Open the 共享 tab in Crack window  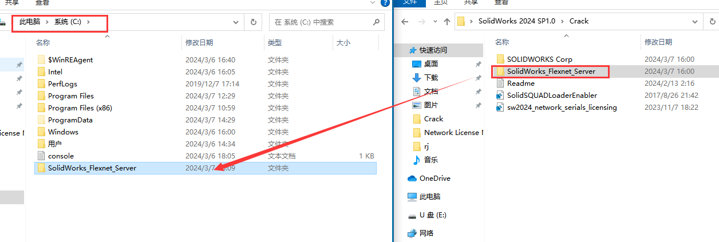(x=471, y=2)
